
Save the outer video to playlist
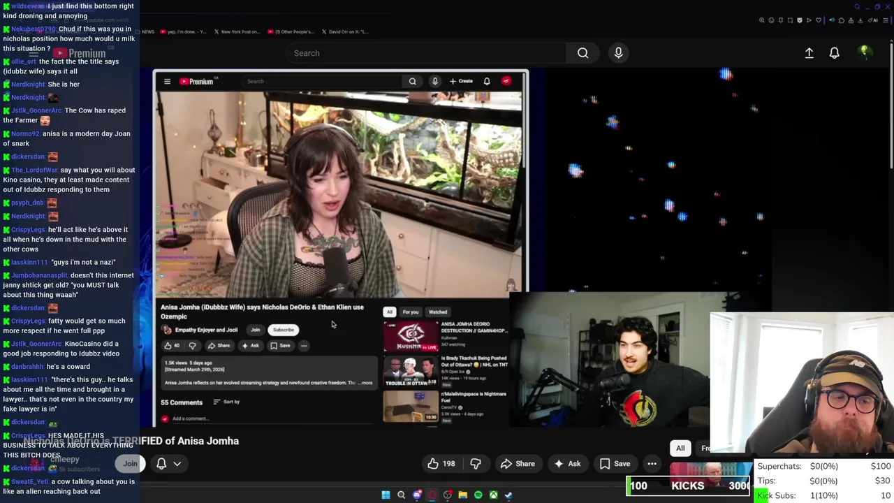pos(615,464)
